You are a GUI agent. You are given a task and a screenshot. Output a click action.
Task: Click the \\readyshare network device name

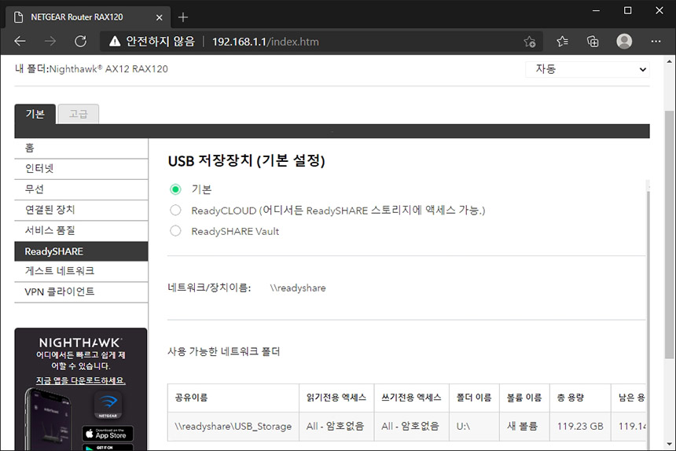click(298, 288)
